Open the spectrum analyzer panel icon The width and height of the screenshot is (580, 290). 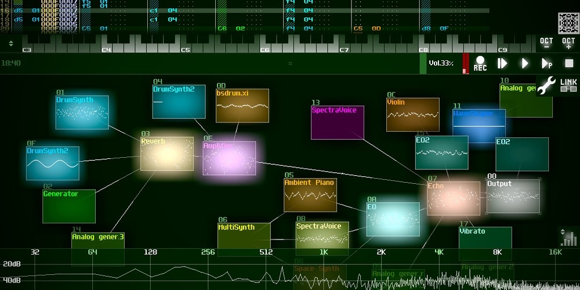pos(568,237)
